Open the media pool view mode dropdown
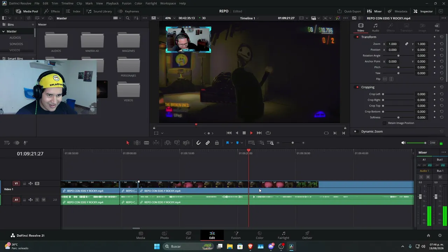This screenshot has width=448, height=252. (117, 18)
